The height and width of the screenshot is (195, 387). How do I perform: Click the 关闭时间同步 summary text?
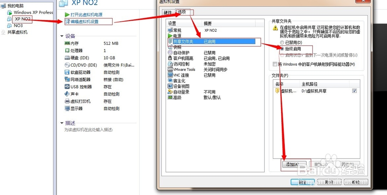(216, 70)
